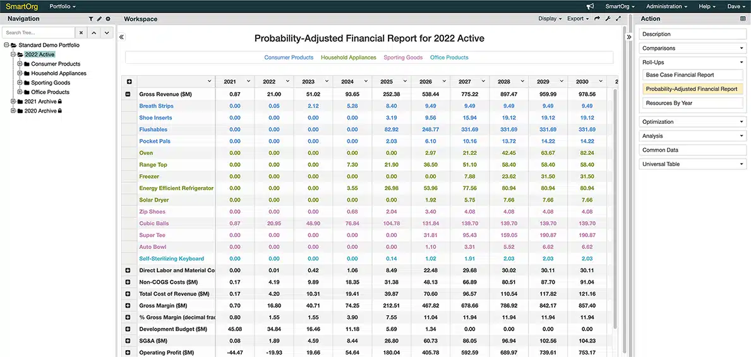
Task: Click the pencil edit icon in Navigation
Action: [99, 19]
